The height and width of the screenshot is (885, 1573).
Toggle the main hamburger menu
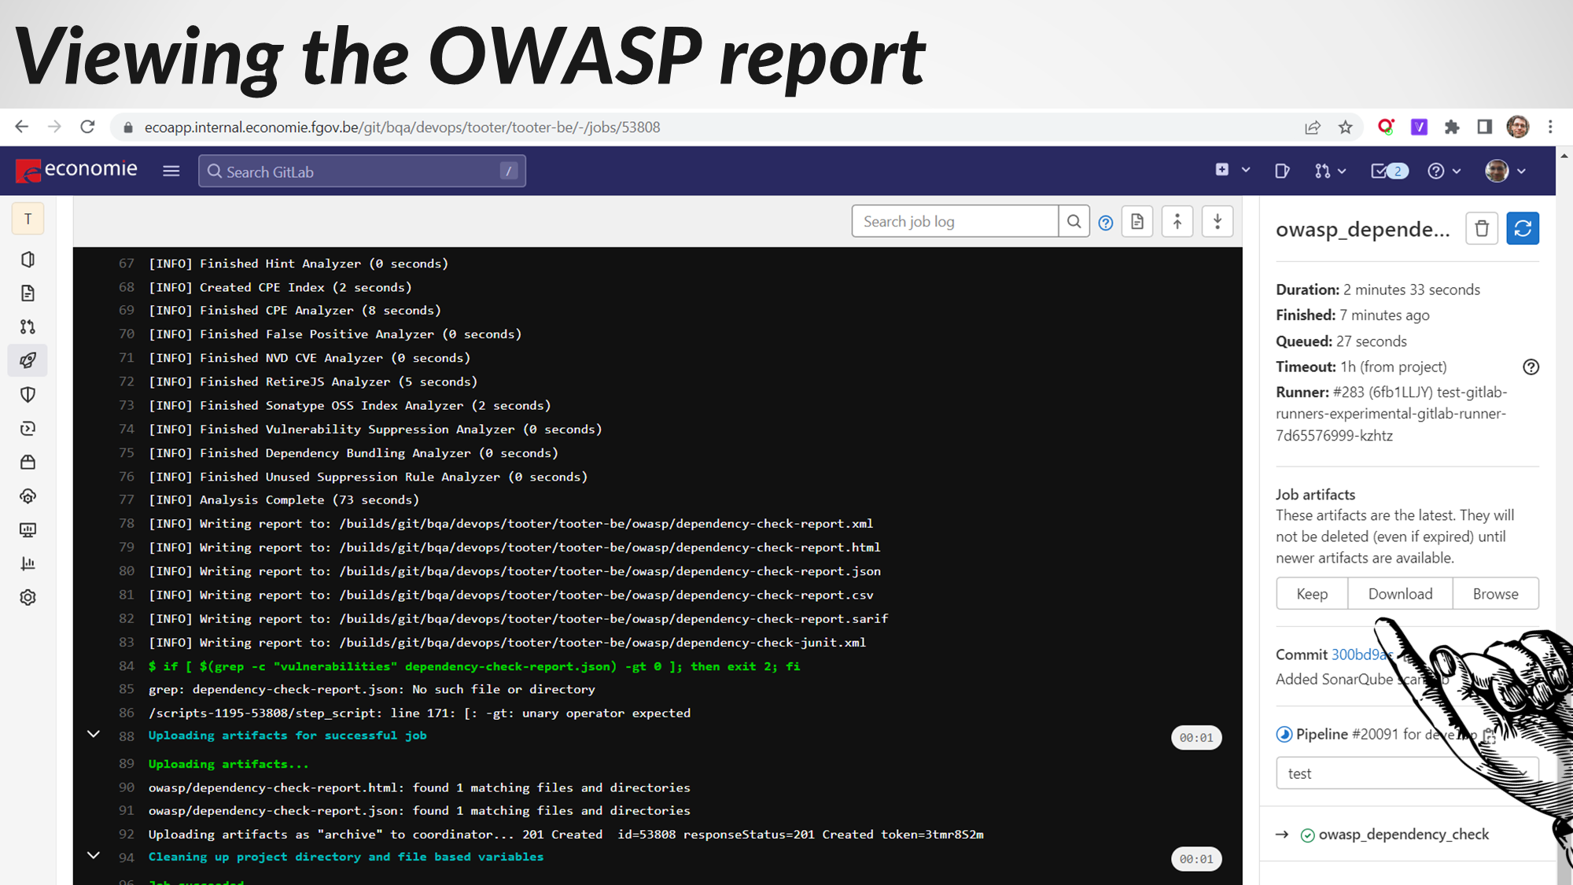point(171,171)
